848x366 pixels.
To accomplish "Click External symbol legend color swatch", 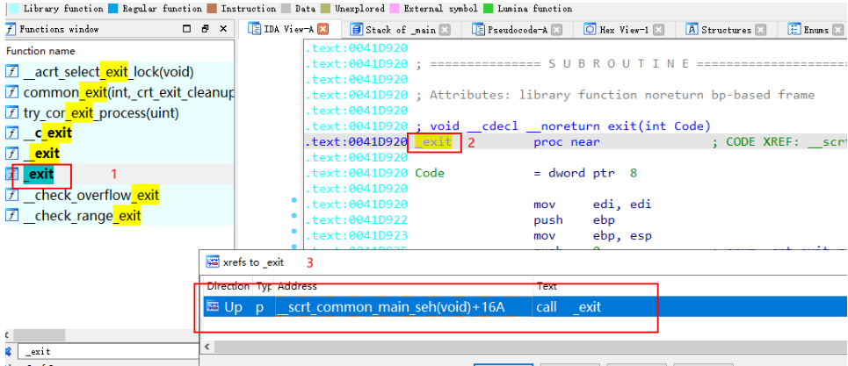I will (395, 9).
